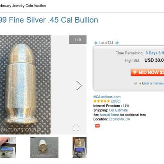Click the star rating icons
Screen dimensions: 164x164
[102, 101]
